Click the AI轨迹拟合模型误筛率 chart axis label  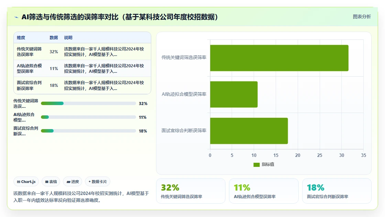184,94
